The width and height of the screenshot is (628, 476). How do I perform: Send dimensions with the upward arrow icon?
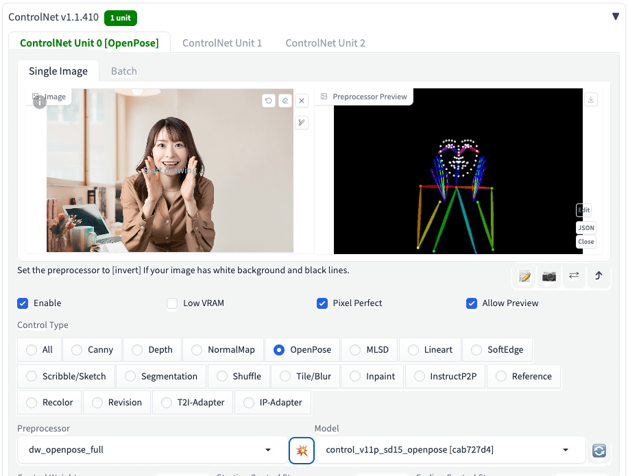599,275
